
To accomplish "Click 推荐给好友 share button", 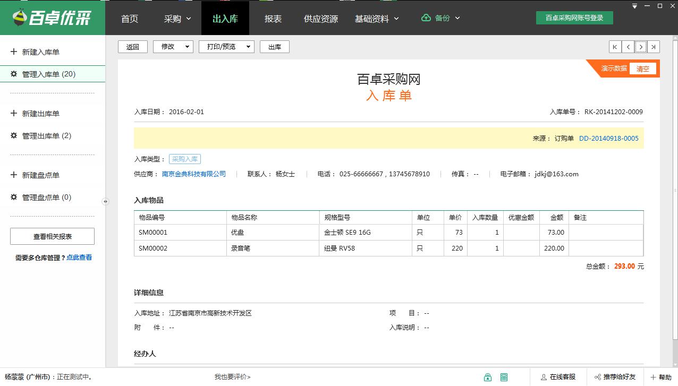I will point(615,377).
